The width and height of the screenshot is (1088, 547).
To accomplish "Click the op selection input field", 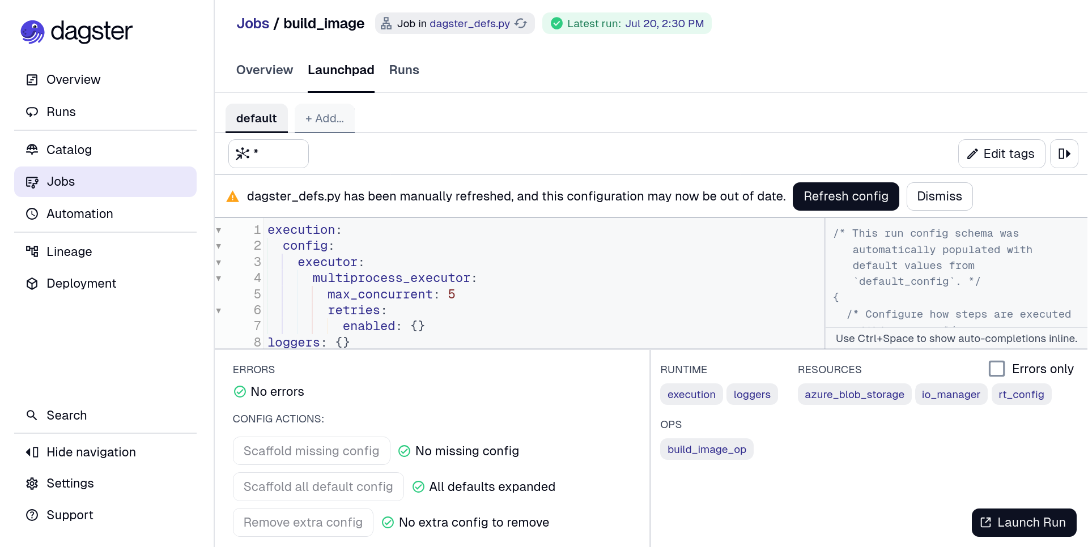I will coord(269,154).
